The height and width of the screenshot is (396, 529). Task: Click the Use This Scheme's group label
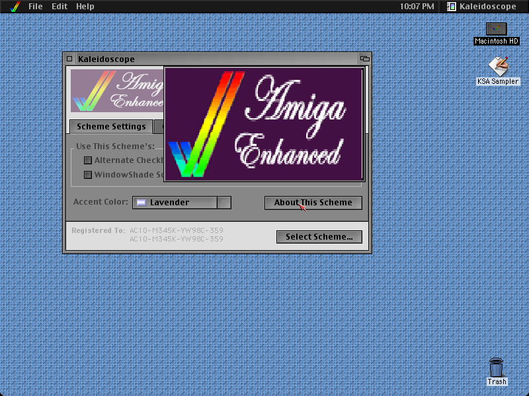click(115, 147)
